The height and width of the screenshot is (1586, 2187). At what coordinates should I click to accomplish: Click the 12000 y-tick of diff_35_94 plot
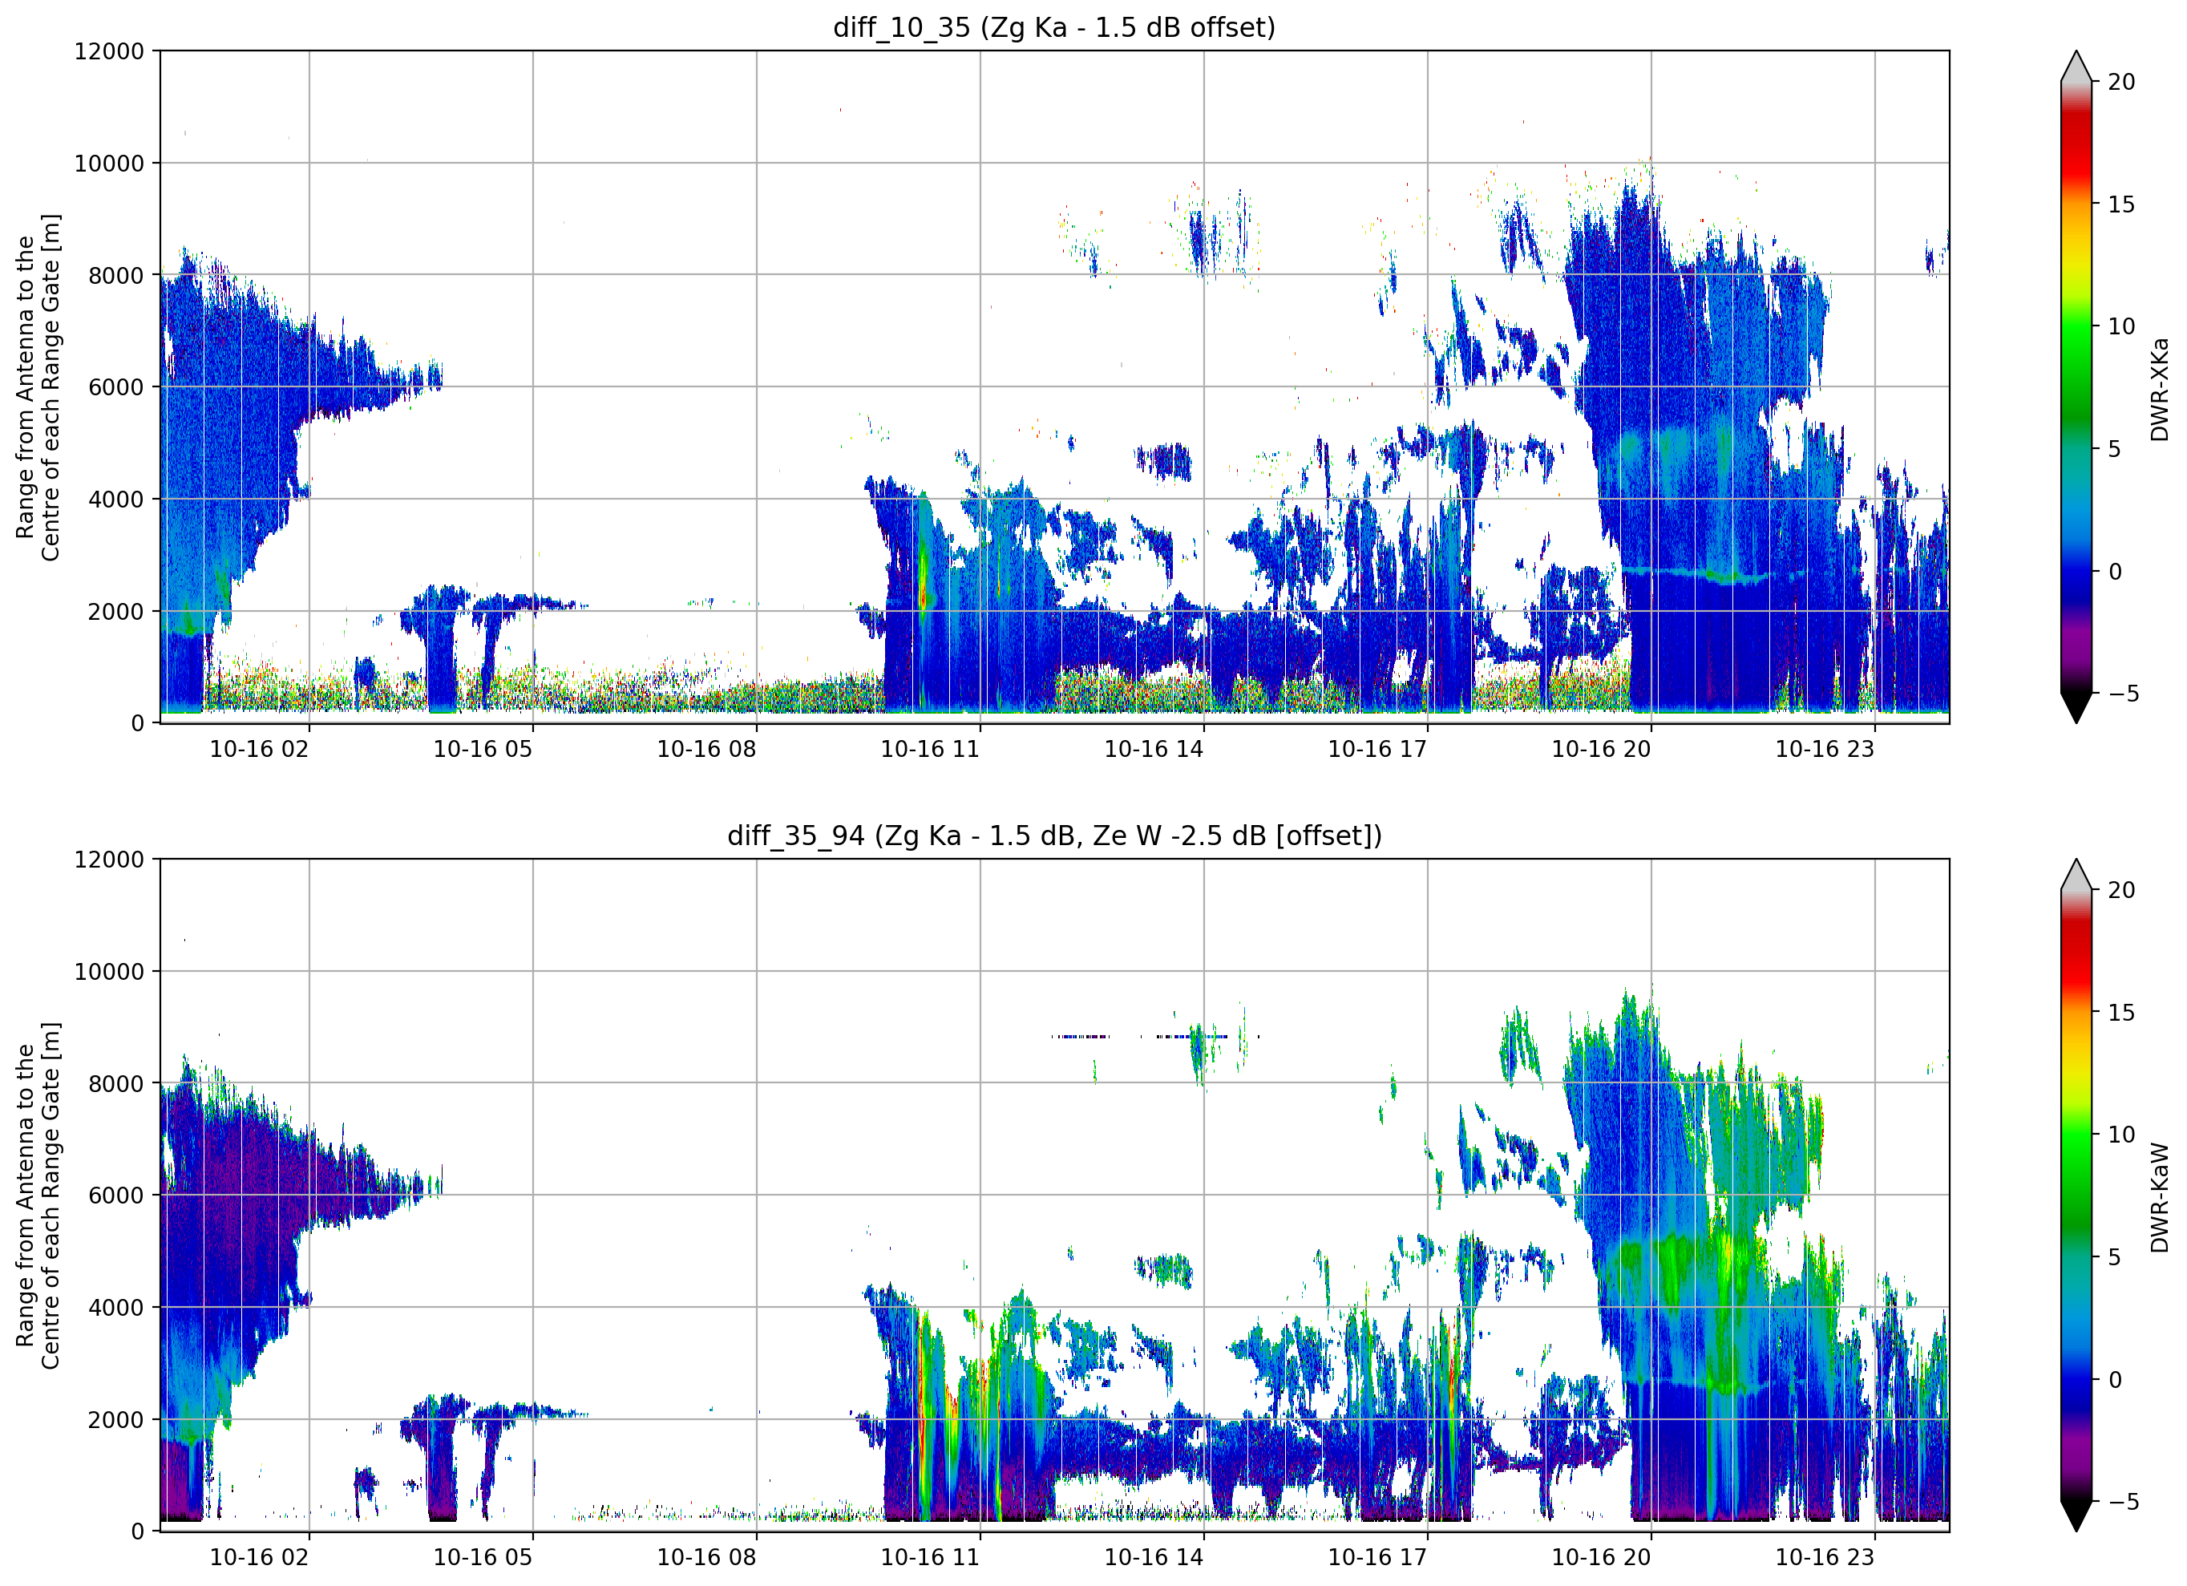[x=109, y=860]
